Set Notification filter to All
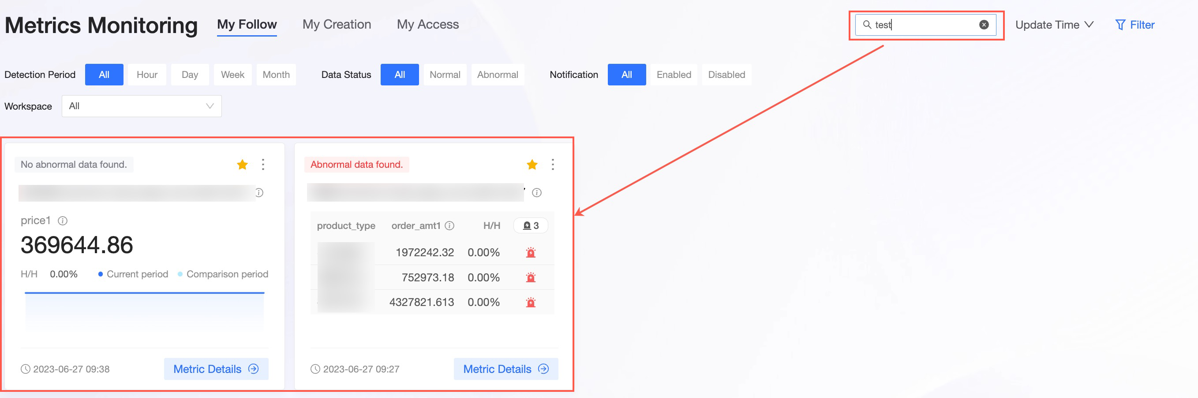Image resolution: width=1198 pixels, height=398 pixels. (x=627, y=75)
